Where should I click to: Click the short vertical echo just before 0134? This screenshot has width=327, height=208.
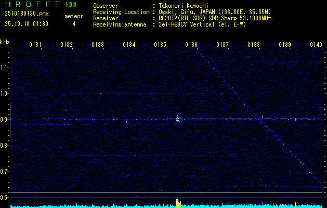tap(126, 121)
